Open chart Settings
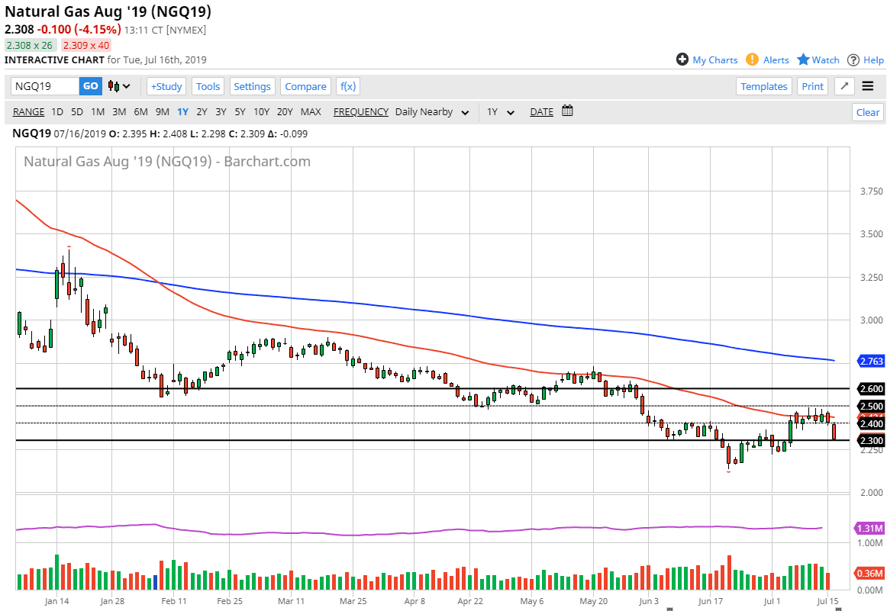Viewport: 887px width, 611px height. pos(252,86)
